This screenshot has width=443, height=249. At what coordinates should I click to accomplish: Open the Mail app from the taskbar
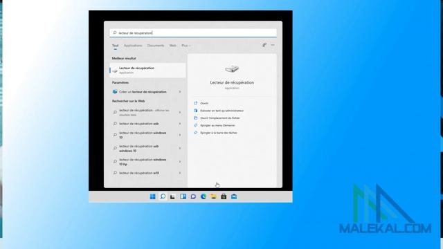234,196
